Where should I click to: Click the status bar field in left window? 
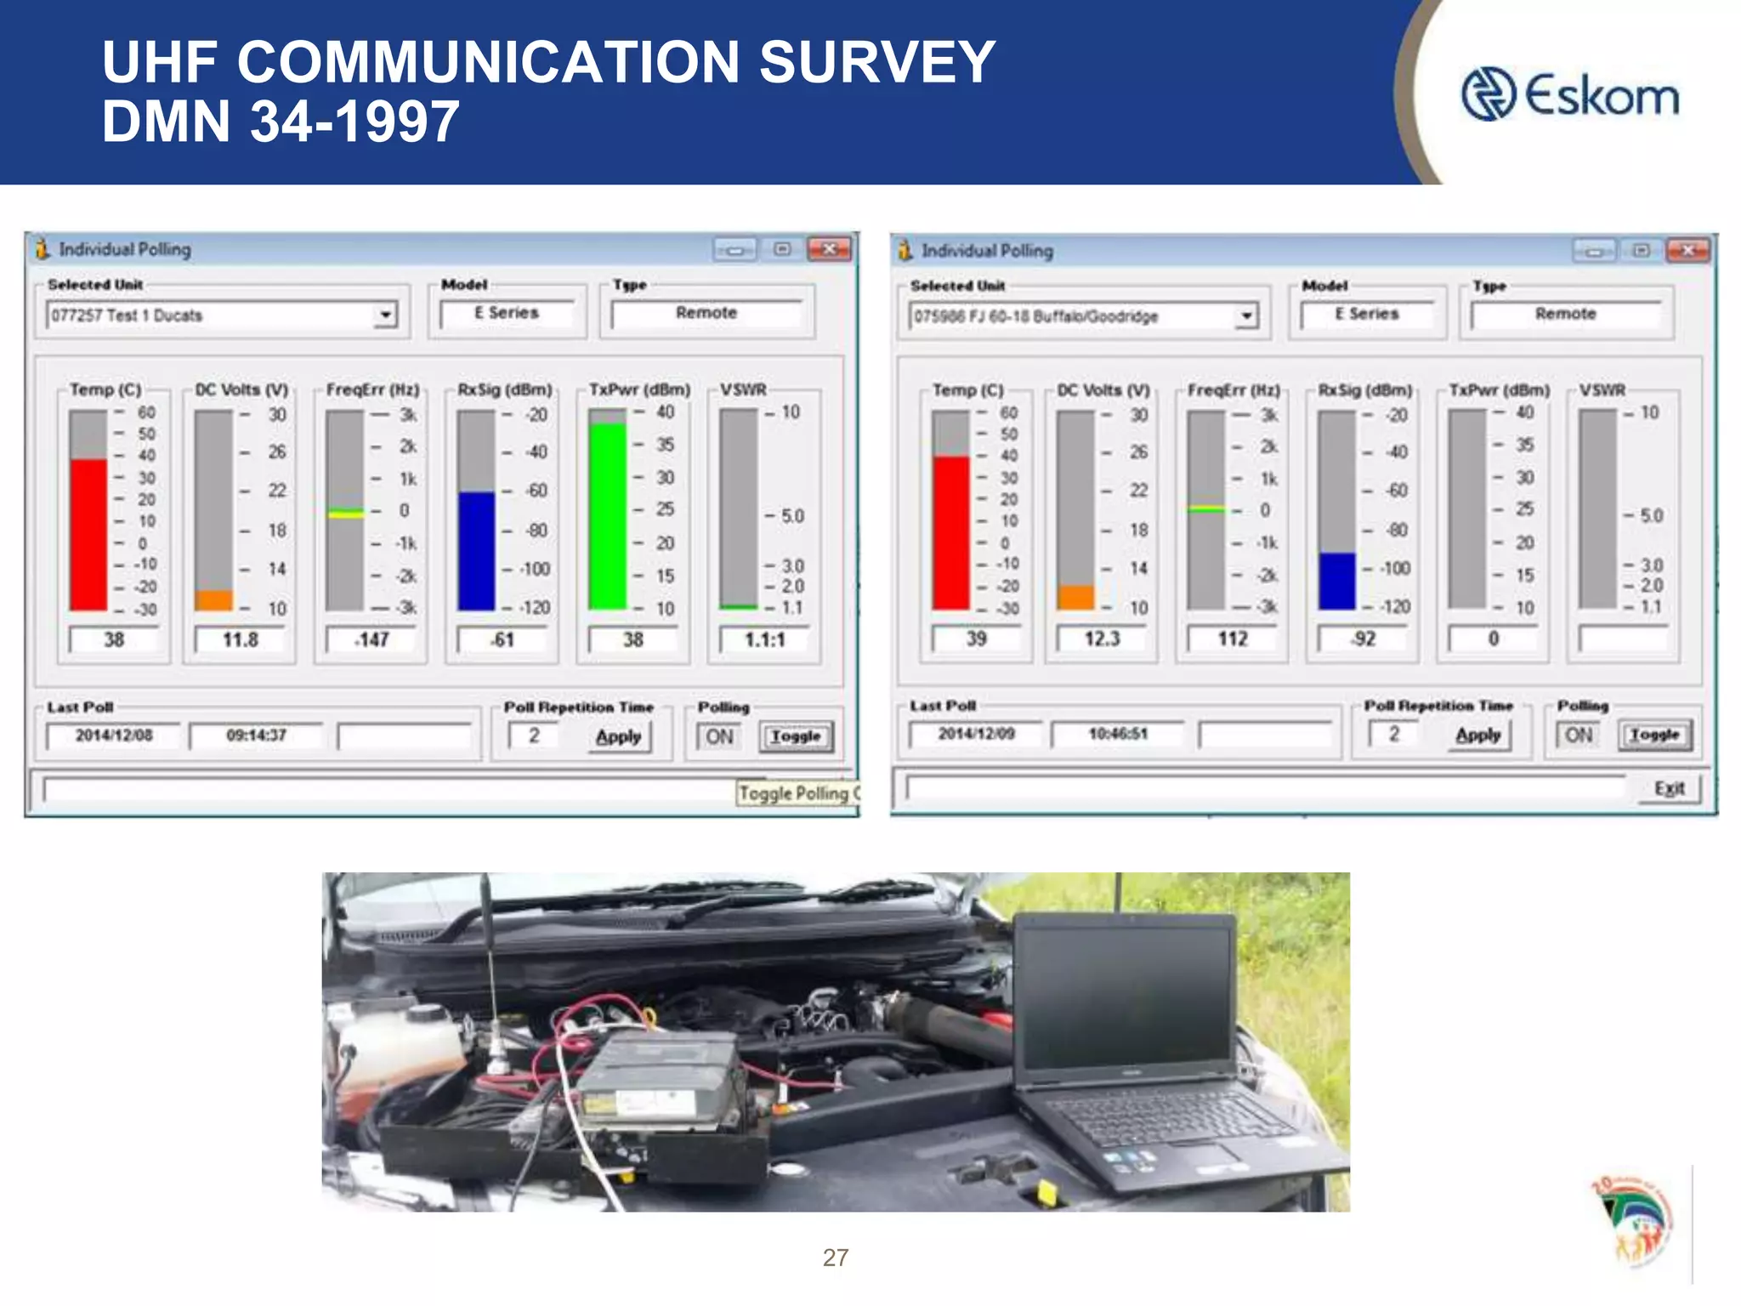pos(388,791)
